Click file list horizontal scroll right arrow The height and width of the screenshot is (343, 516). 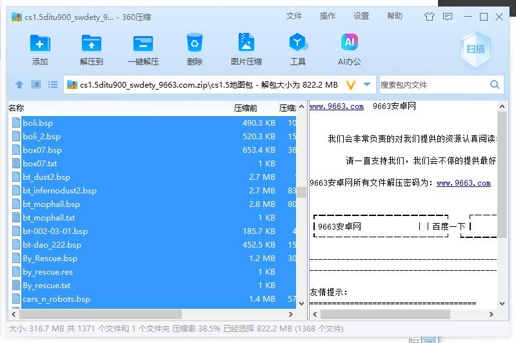pyautogui.click(x=291, y=315)
